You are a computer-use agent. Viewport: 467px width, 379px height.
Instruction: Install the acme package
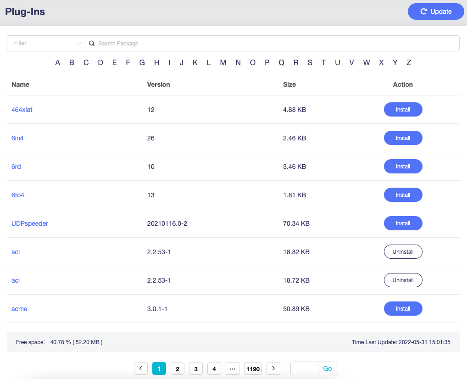403,309
